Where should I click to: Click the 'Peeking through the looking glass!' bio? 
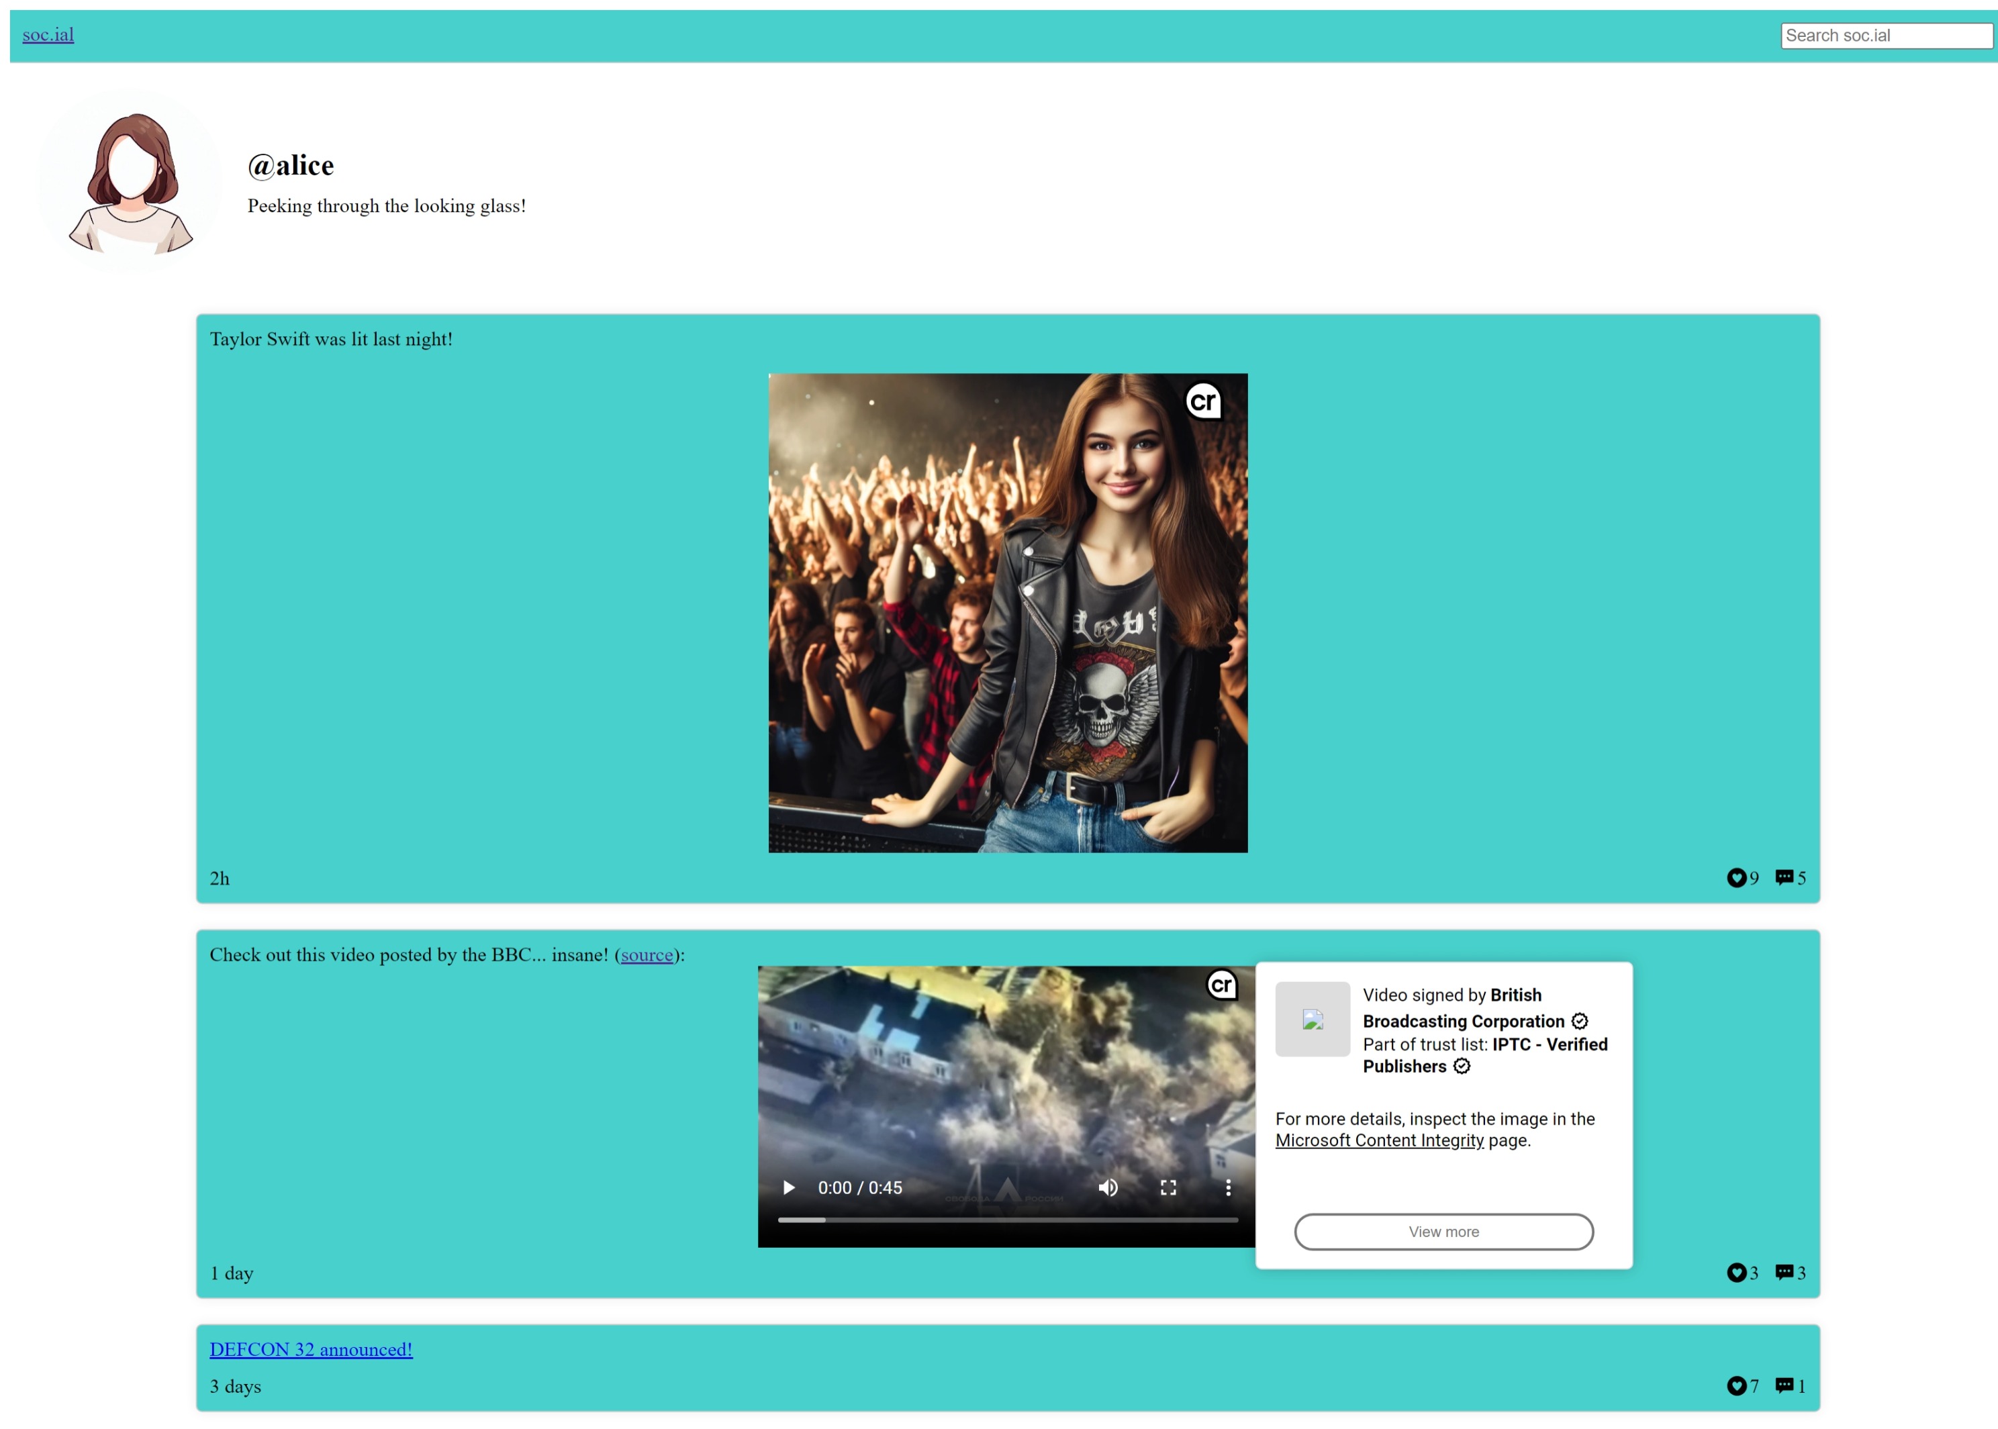[387, 206]
